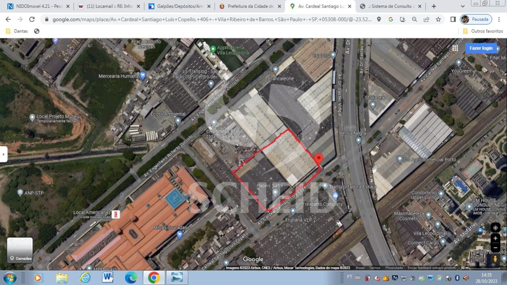Reload the page in Chrome

tap(32, 19)
